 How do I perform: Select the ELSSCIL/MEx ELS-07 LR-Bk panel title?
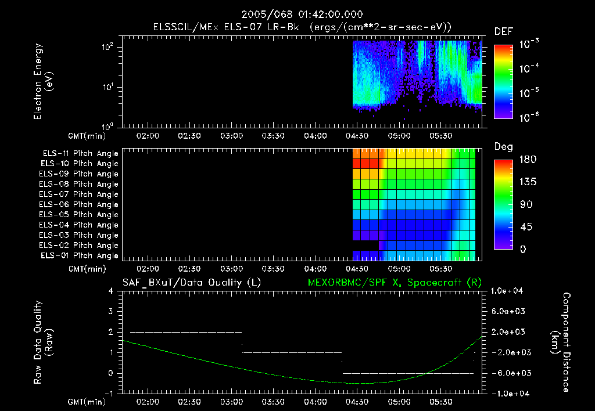(x=302, y=27)
